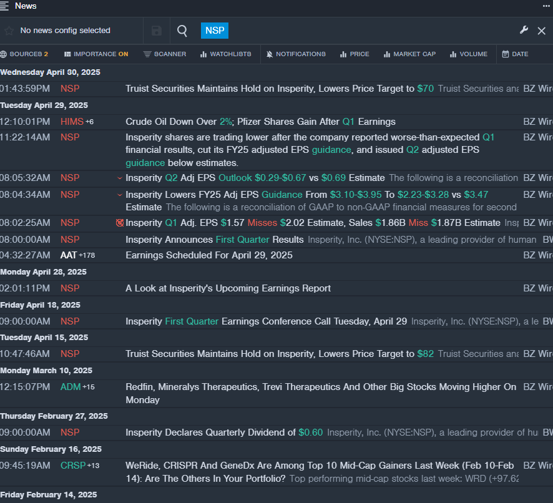Open 'Insperity Lowers FY25 Adj EPS Guidance' headline

[307, 201]
